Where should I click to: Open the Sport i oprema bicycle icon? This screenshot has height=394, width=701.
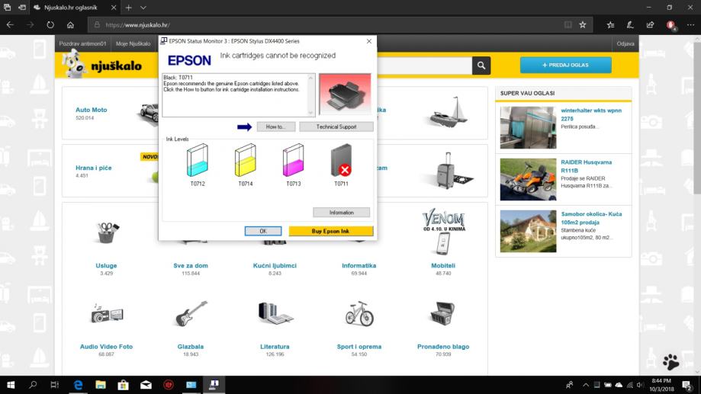pos(359,313)
